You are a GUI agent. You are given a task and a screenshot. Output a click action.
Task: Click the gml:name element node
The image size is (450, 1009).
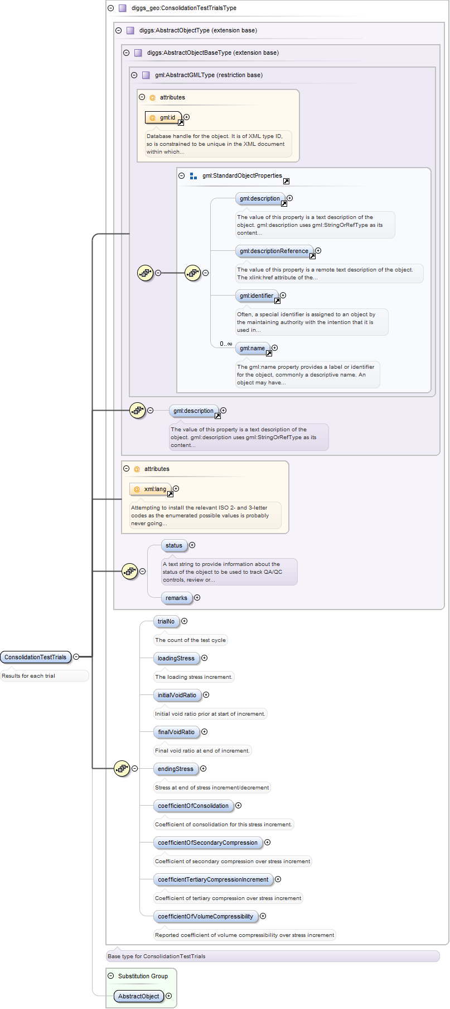252,348
